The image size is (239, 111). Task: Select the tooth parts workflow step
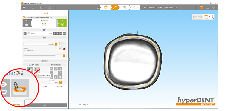pyautogui.click(x=105, y=7)
